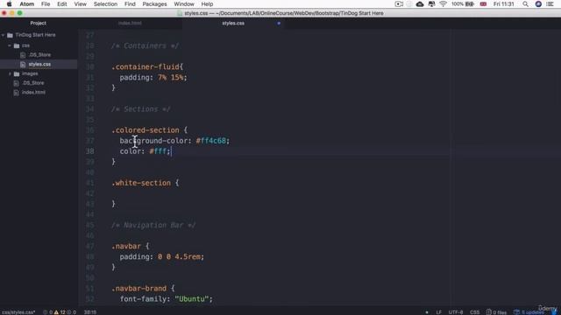Click the #ff4c68 color value

coord(211,141)
